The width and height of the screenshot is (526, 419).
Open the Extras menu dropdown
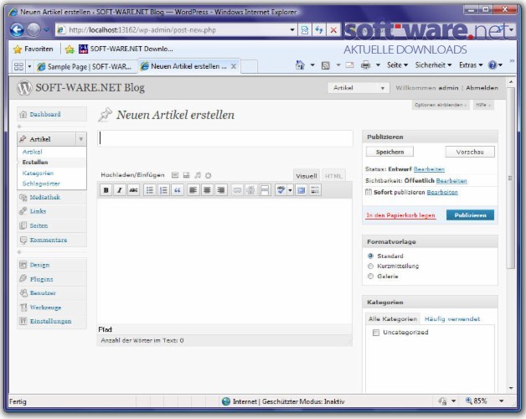(x=471, y=65)
